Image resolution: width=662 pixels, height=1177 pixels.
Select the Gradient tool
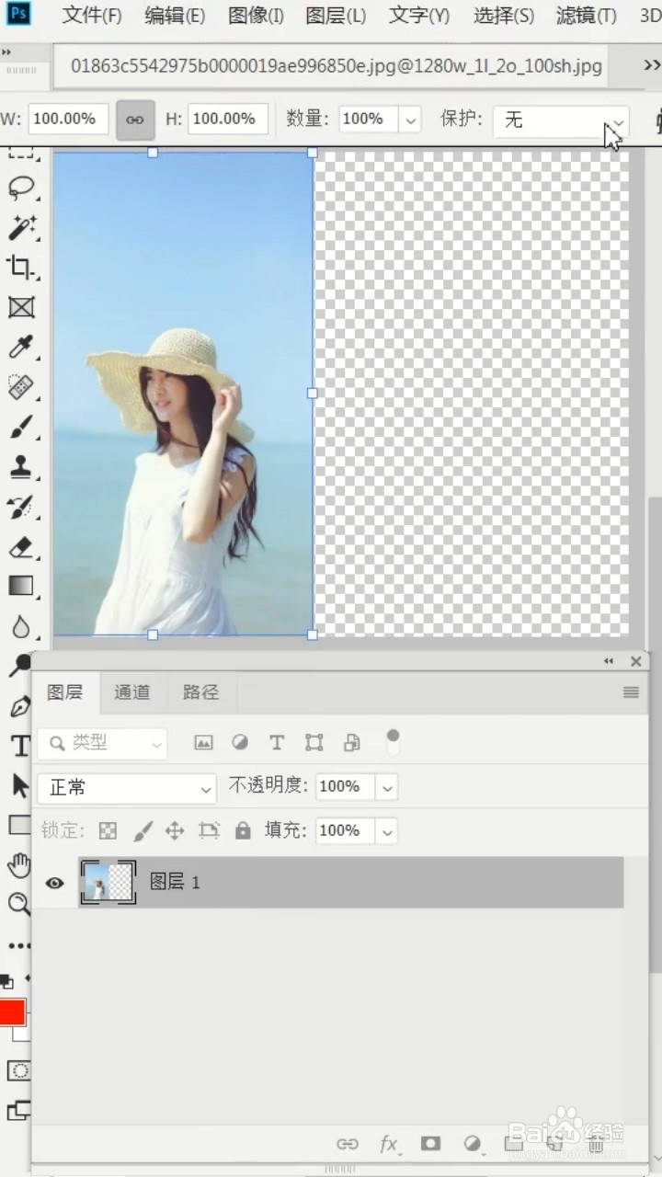tap(20, 587)
